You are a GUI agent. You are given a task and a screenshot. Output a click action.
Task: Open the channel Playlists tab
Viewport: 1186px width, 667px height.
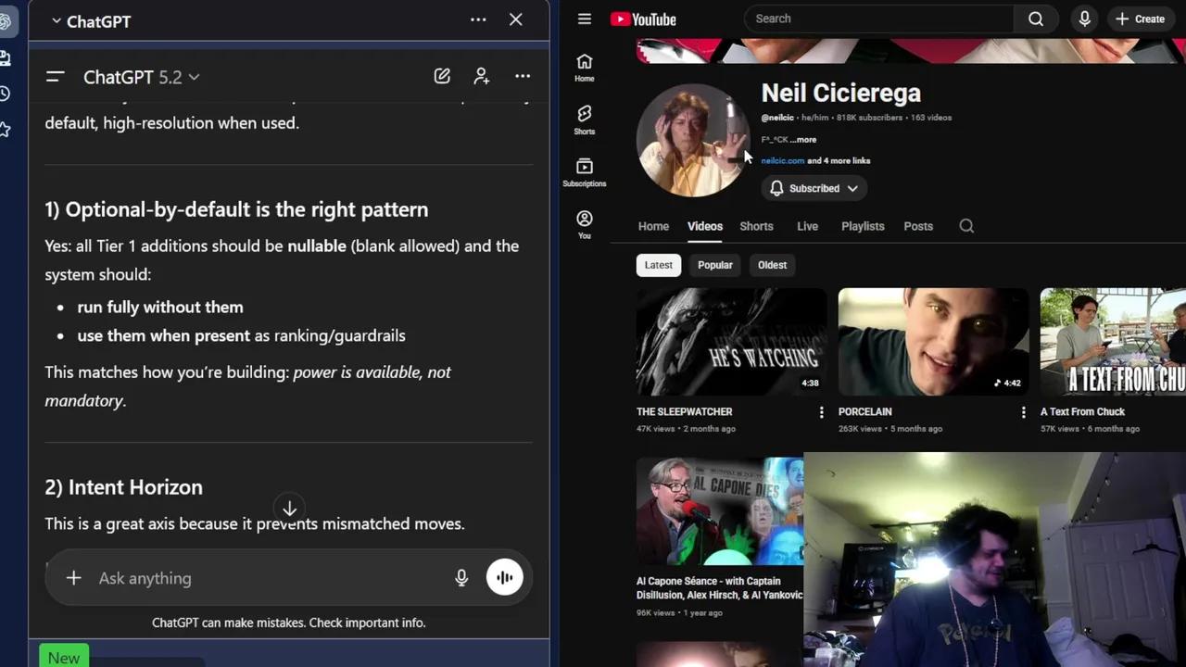[863, 226]
